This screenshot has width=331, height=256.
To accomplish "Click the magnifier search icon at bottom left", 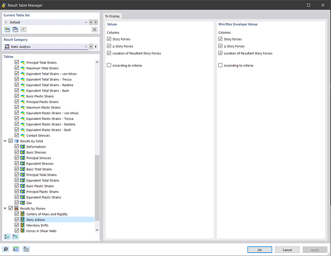I will pos(6,249).
